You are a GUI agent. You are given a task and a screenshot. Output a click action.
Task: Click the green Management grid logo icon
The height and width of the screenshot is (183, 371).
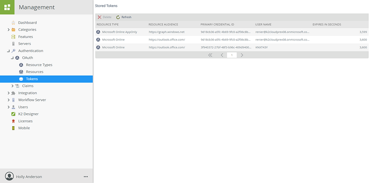[7, 7]
